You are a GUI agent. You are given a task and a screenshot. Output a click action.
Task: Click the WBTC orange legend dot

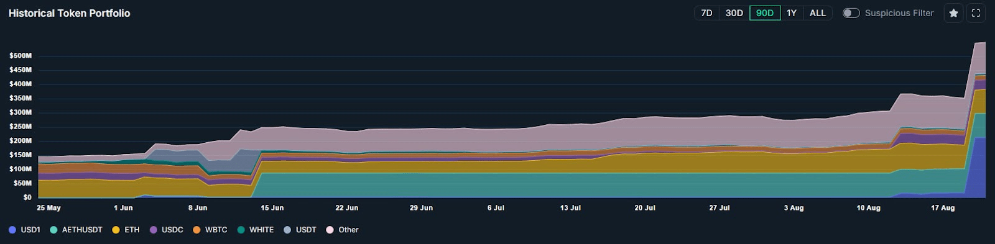coord(197,230)
